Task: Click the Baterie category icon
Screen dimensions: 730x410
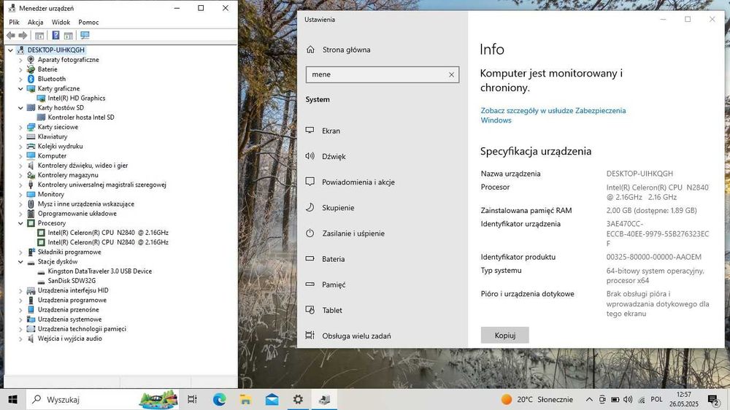Action: tap(31, 69)
